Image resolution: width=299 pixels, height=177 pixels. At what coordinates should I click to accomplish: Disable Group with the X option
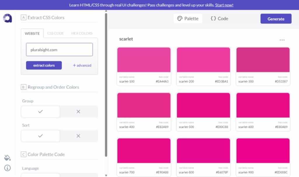coord(78,112)
